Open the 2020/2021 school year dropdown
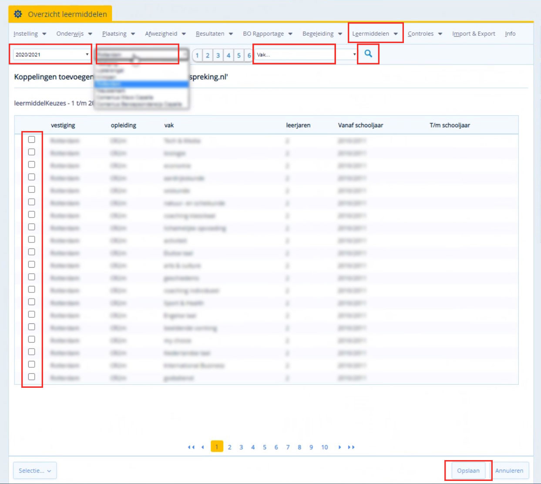The image size is (541, 484). click(51, 54)
